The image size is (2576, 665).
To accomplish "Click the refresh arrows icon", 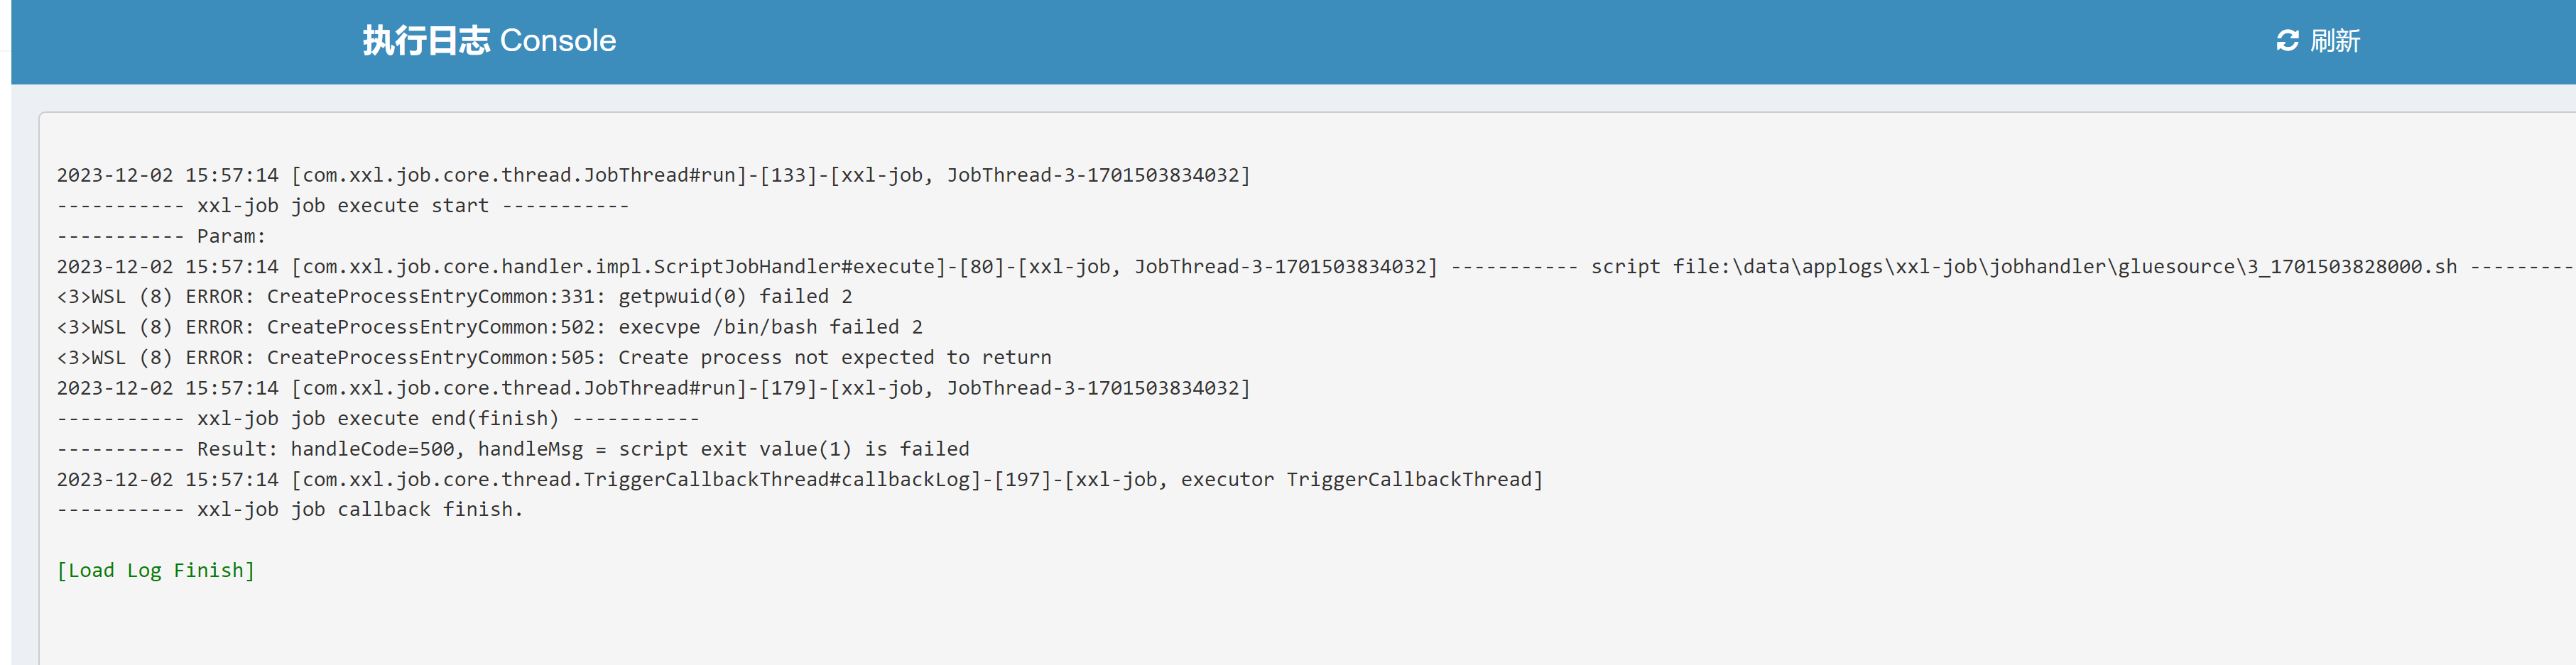I will [x=2287, y=41].
